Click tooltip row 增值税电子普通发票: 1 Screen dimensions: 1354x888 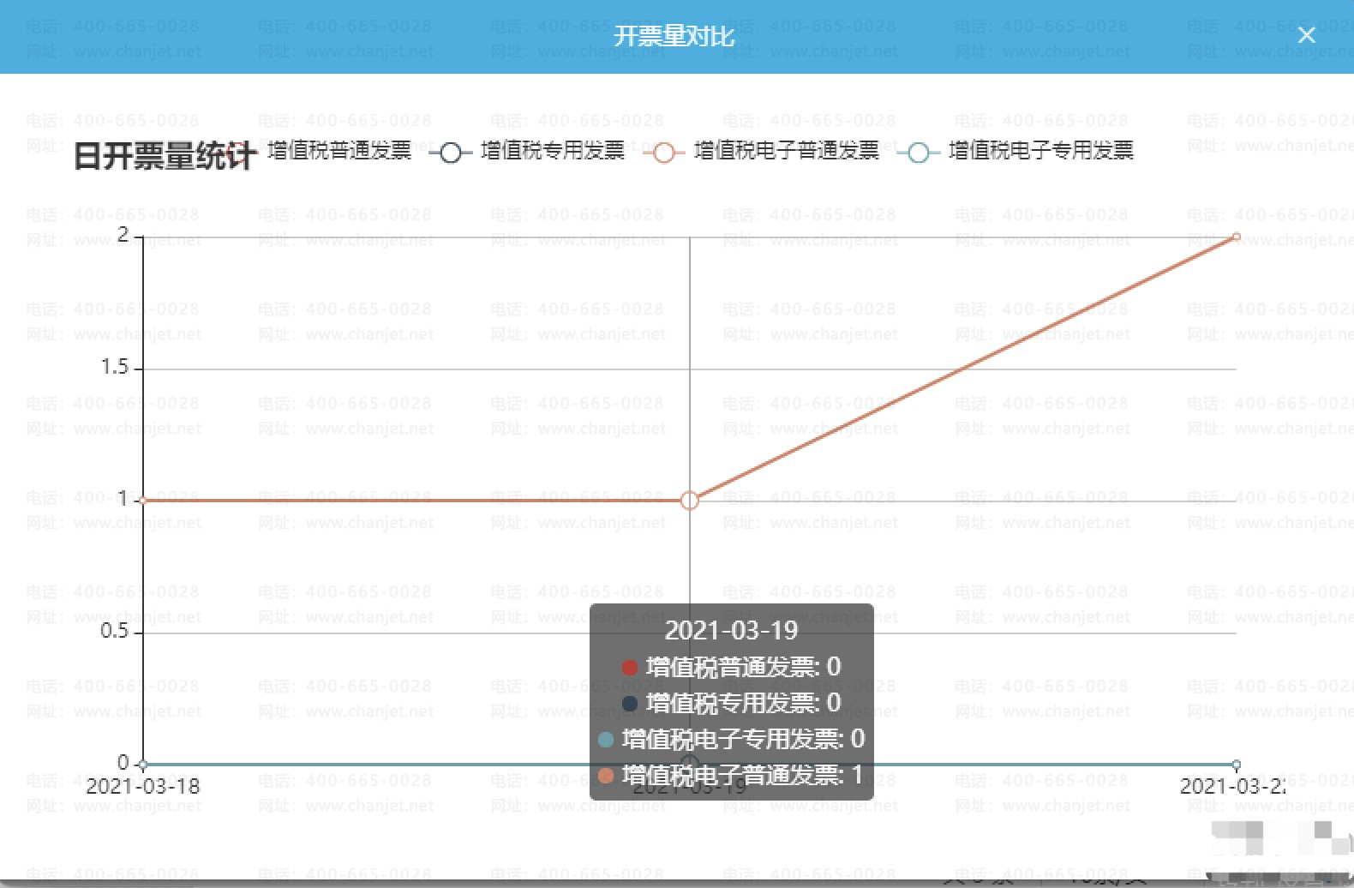pos(731,775)
